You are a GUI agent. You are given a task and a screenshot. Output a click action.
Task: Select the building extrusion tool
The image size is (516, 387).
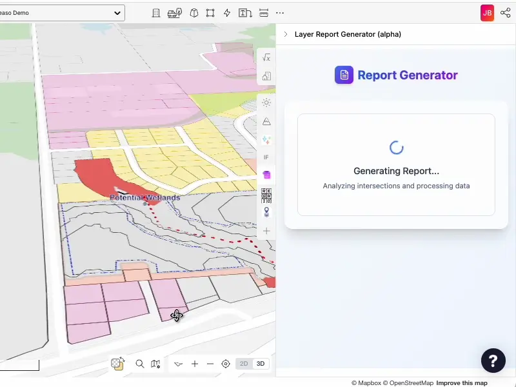coord(157,12)
